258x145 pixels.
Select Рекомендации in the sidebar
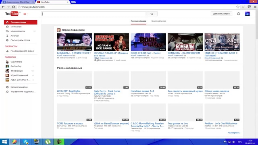click(x=21, y=22)
